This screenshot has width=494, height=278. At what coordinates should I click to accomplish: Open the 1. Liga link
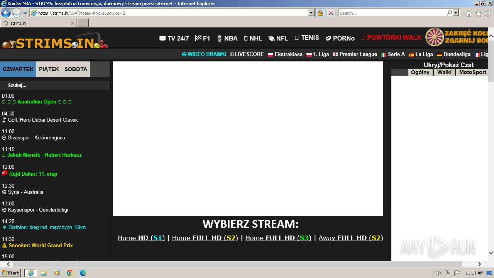[x=318, y=54]
